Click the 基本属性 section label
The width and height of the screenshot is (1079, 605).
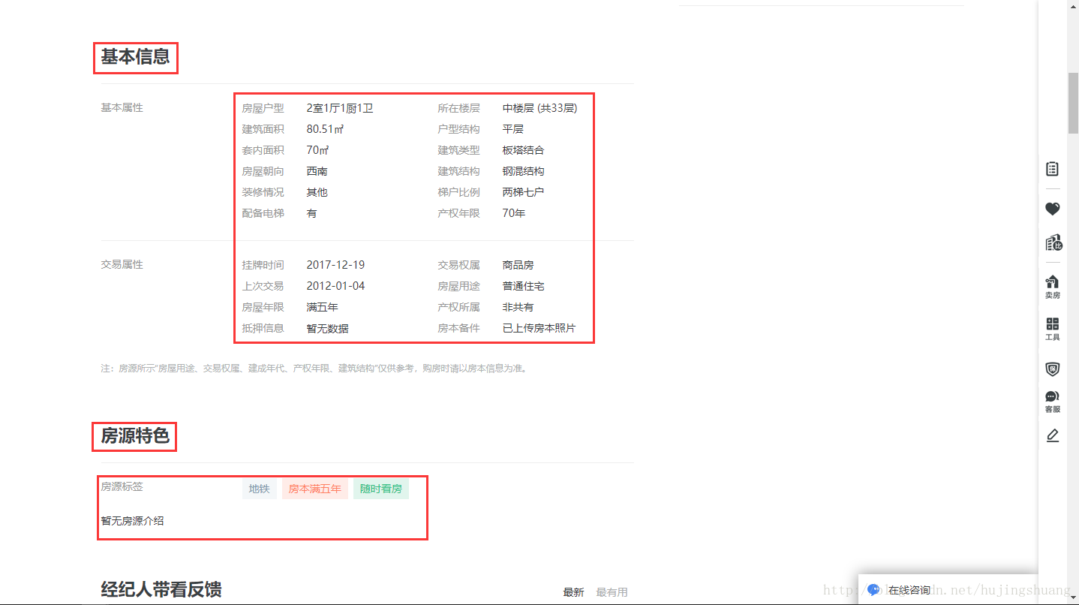[x=122, y=107]
